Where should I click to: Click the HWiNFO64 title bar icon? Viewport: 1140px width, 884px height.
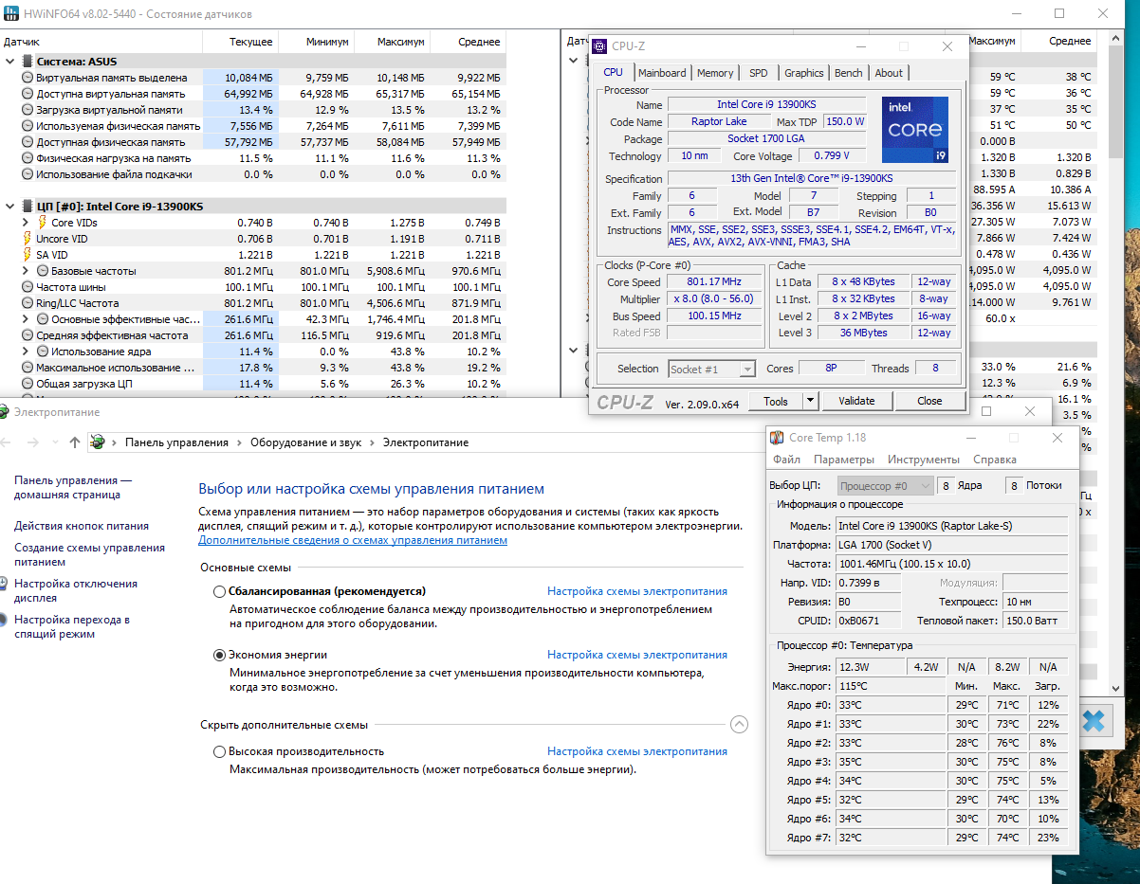click(x=10, y=15)
